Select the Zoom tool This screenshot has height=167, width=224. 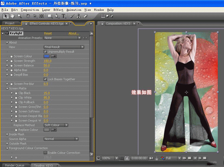(19, 16)
